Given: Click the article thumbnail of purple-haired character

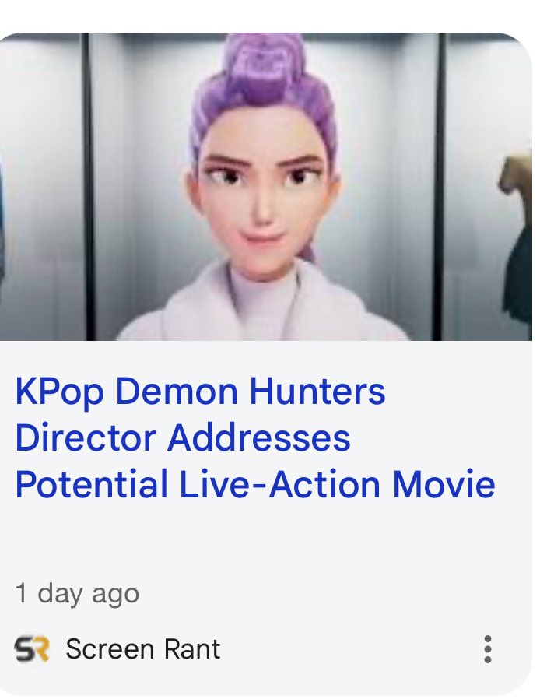Looking at the screenshot, I should [266, 186].
